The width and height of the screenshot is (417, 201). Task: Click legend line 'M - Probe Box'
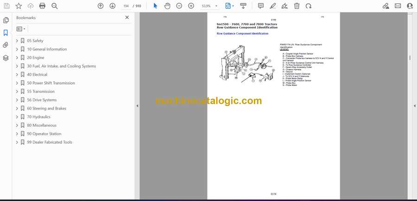click(289, 83)
